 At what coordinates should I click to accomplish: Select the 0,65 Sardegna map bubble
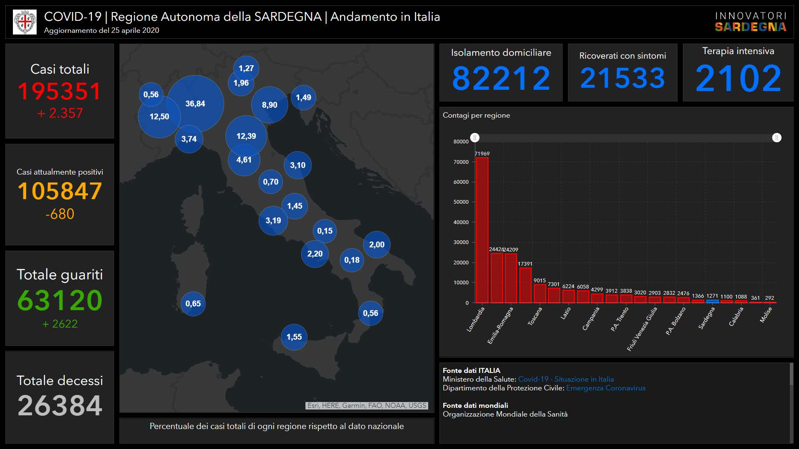tap(193, 303)
